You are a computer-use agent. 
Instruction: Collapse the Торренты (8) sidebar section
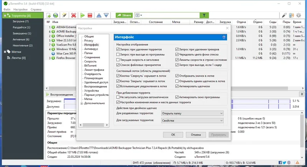coord(5,15)
